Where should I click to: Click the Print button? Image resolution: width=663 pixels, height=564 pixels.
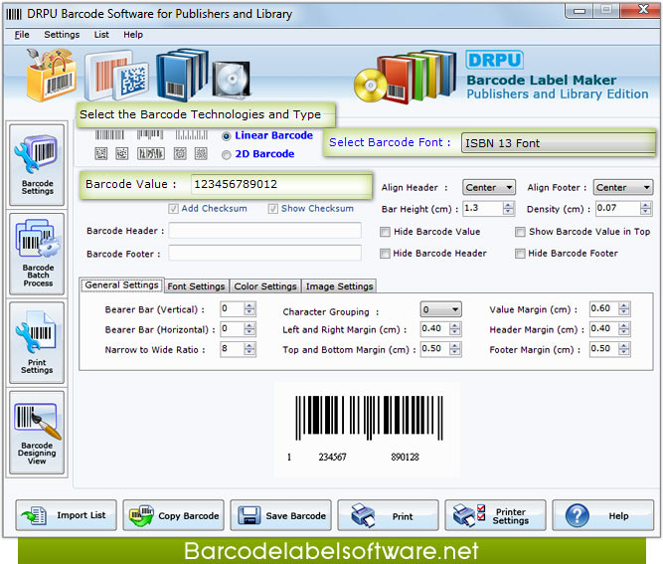pos(389,515)
